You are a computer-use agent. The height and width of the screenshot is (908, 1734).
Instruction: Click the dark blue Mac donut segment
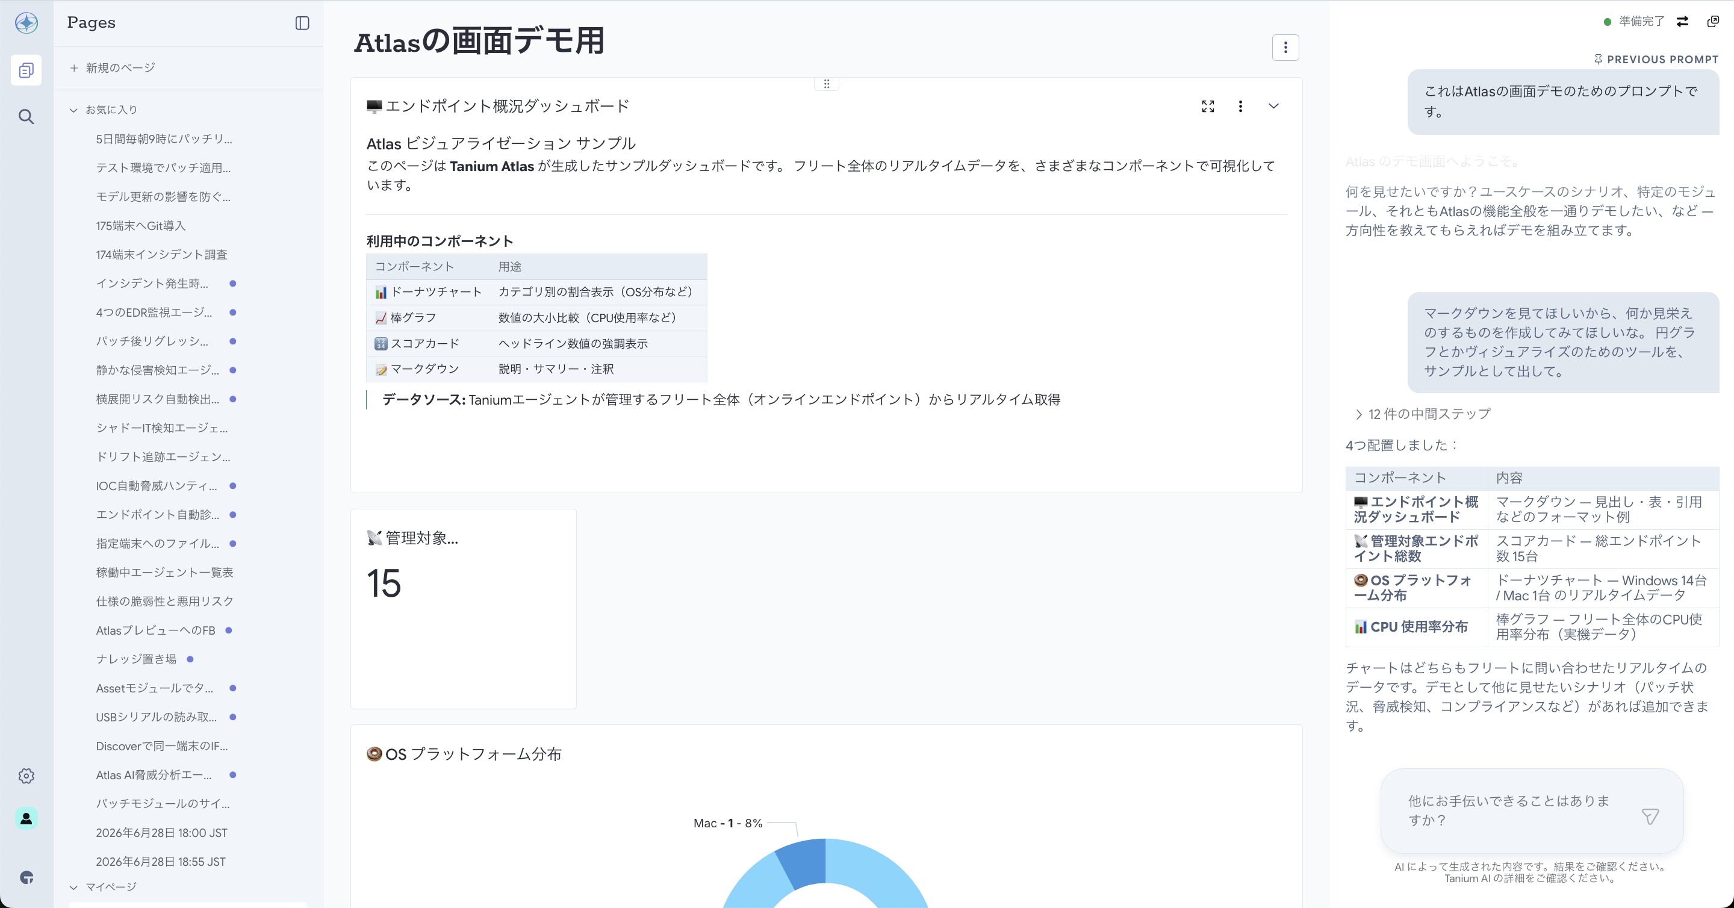[804, 862]
